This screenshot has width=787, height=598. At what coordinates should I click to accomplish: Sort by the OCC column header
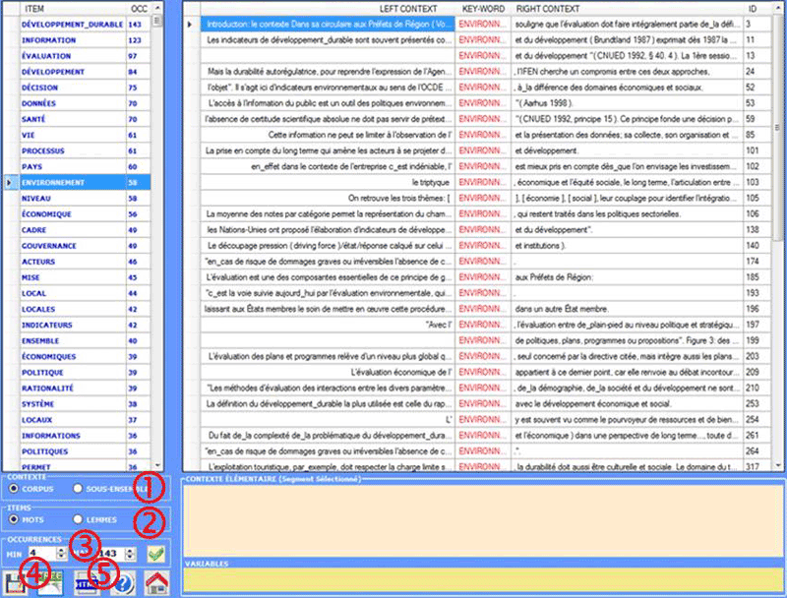[x=139, y=9]
